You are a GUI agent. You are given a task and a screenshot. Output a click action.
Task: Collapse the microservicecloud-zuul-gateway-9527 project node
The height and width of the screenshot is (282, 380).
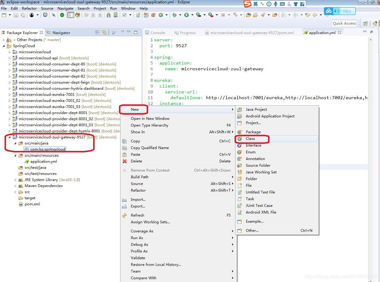[9, 137]
